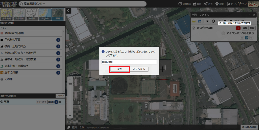Zoom out with the minus button
This screenshot has width=259, height=130.
[70, 116]
